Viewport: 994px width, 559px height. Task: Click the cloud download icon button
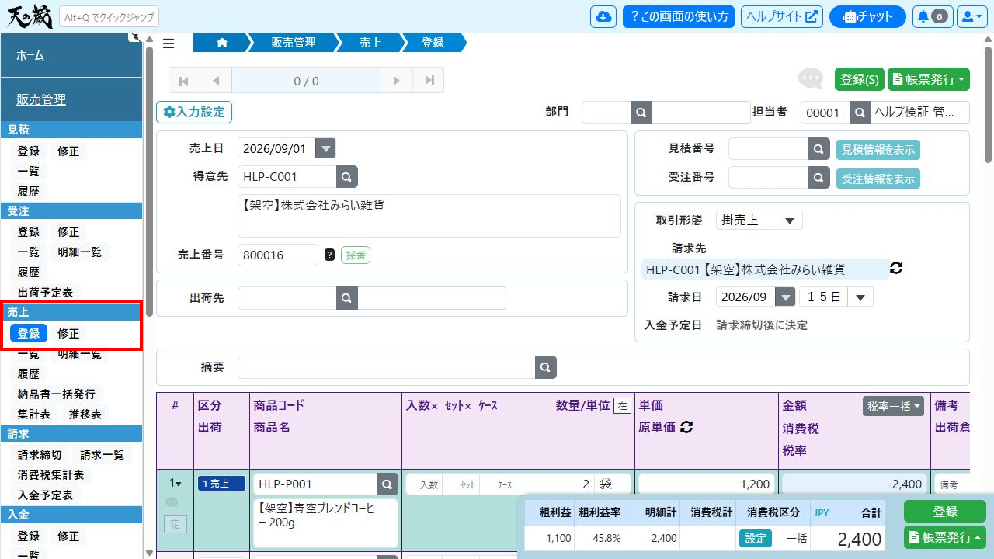[x=603, y=16]
